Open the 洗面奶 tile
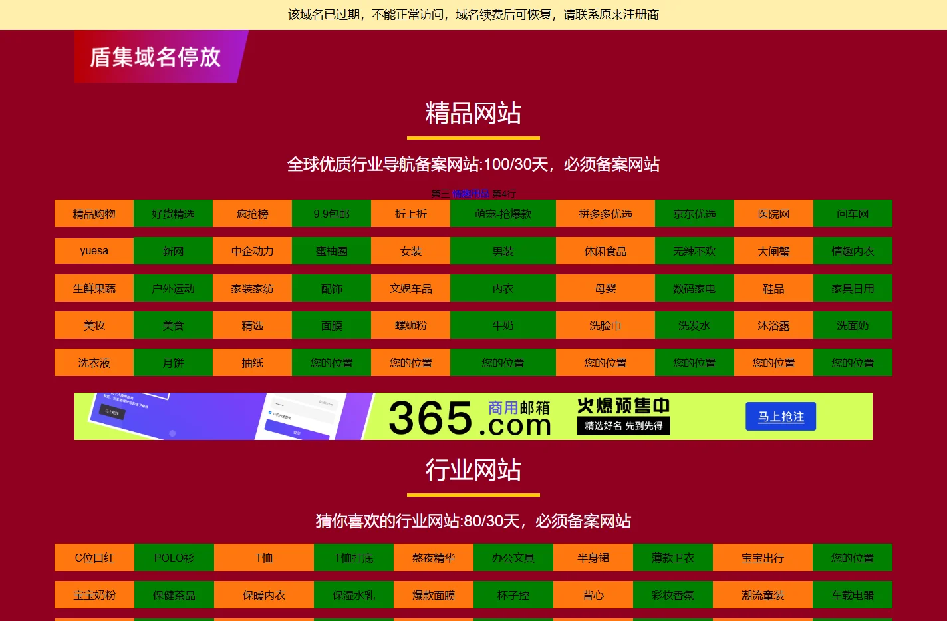This screenshot has width=947, height=621. click(853, 325)
